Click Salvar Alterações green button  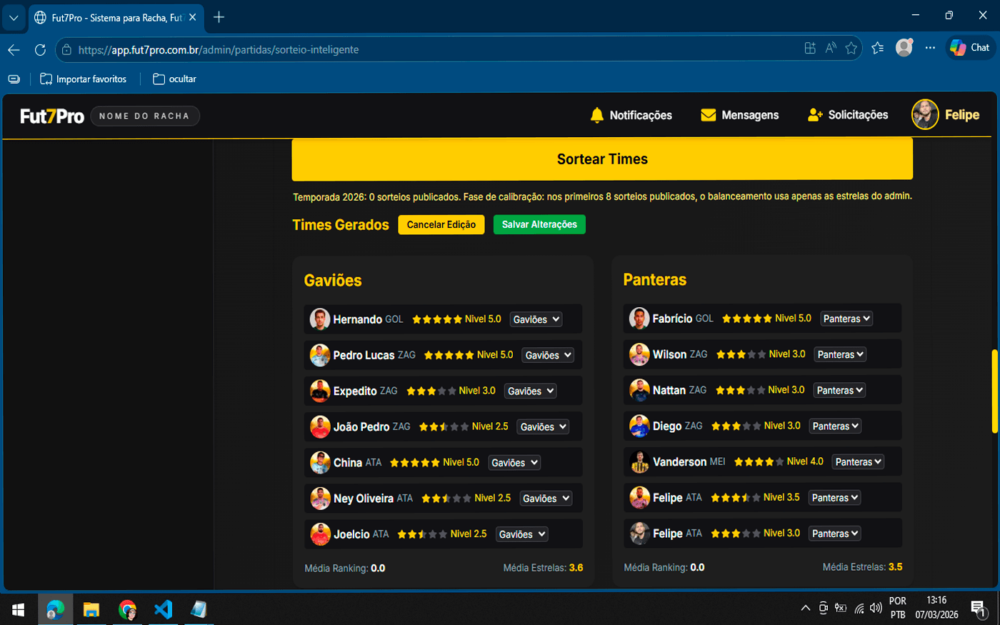pos(539,224)
